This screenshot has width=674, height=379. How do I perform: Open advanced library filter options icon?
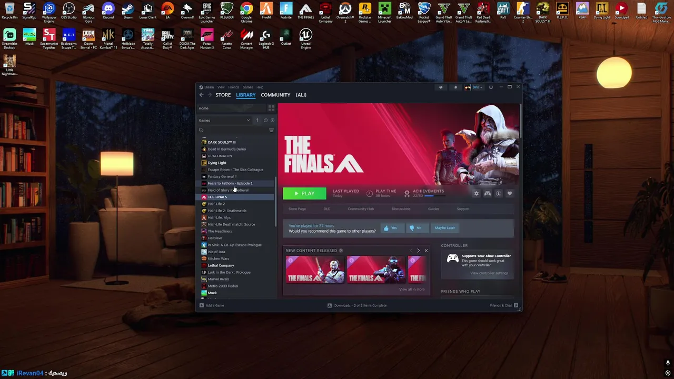(x=271, y=130)
